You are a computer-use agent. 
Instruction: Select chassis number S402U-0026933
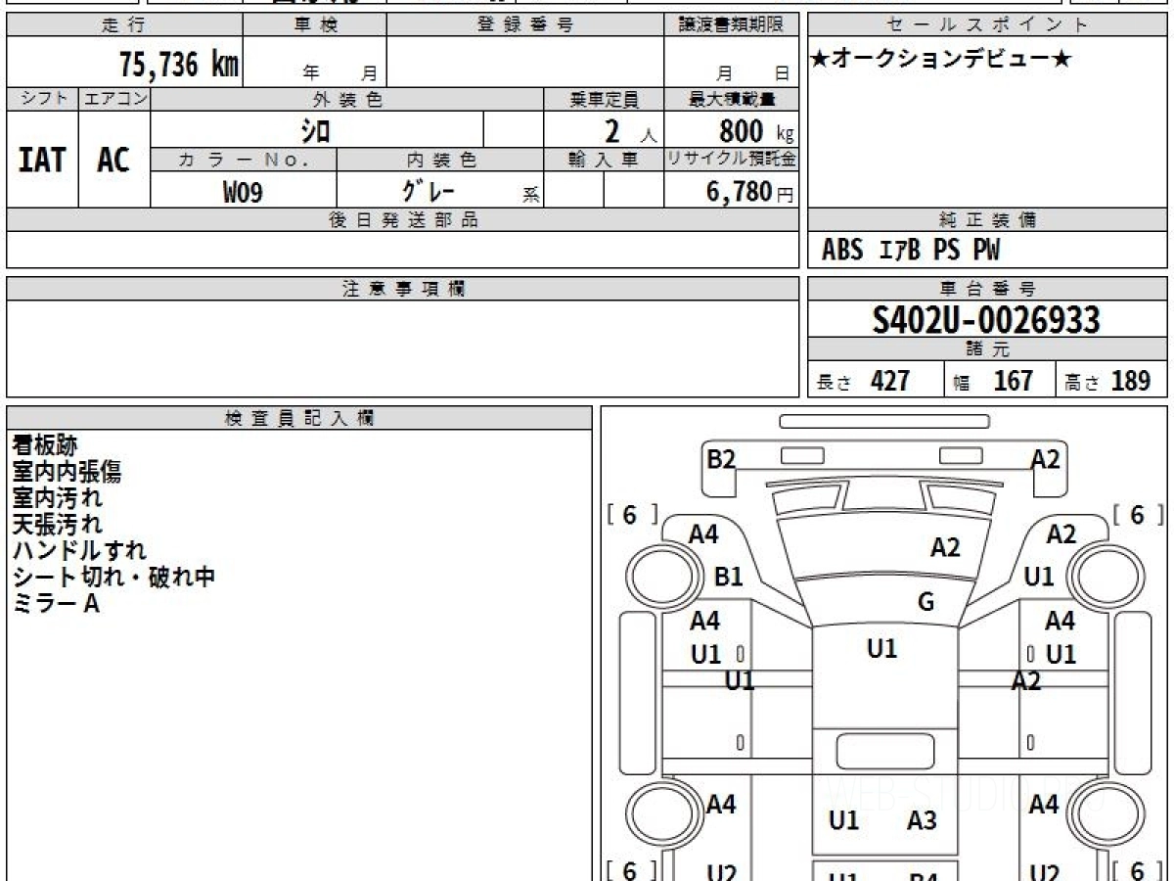(x=986, y=320)
